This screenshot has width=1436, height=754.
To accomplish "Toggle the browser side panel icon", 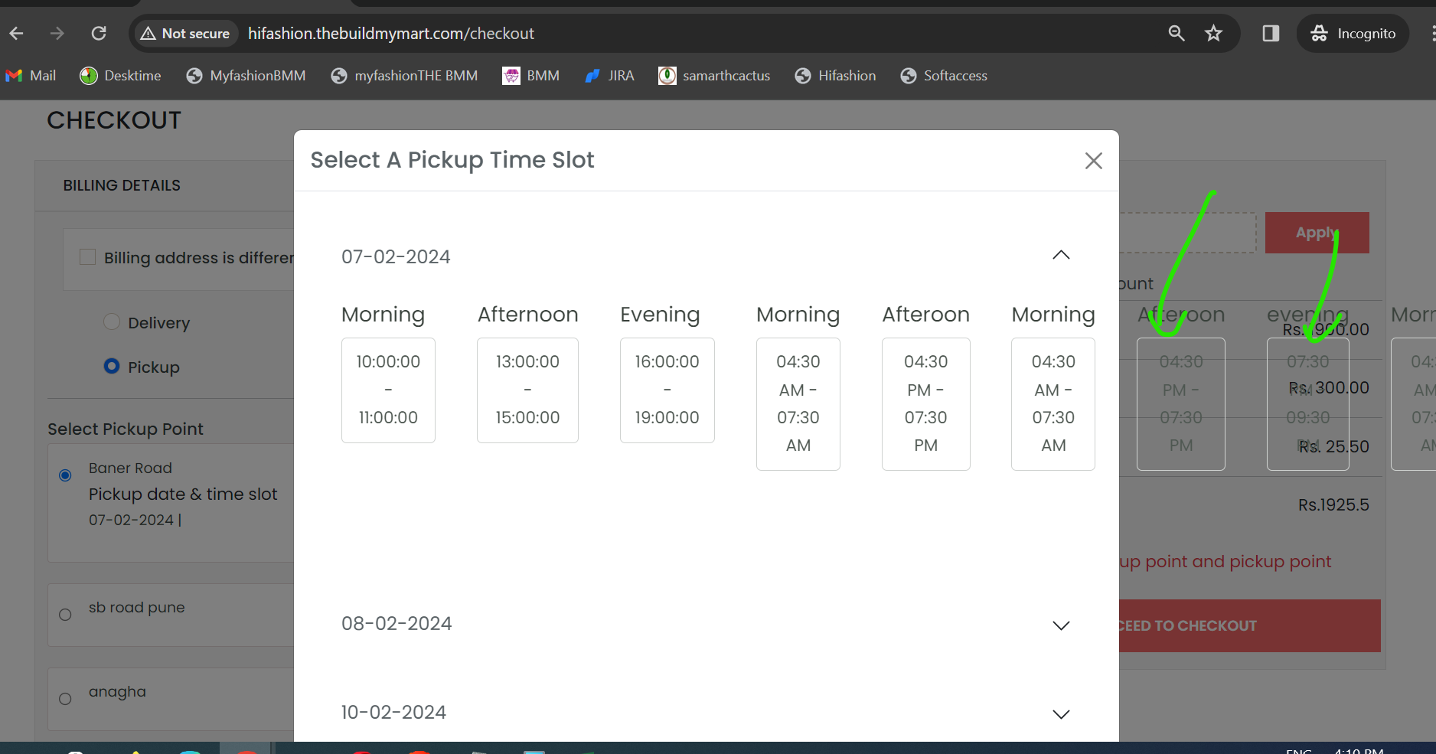I will tap(1271, 33).
